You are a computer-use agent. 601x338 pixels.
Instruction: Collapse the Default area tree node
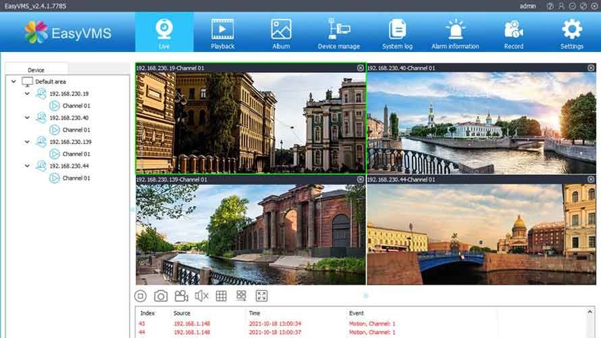[14, 82]
